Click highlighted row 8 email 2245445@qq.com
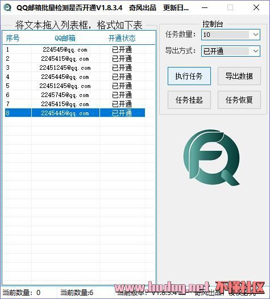 click(x=65, y=113)
